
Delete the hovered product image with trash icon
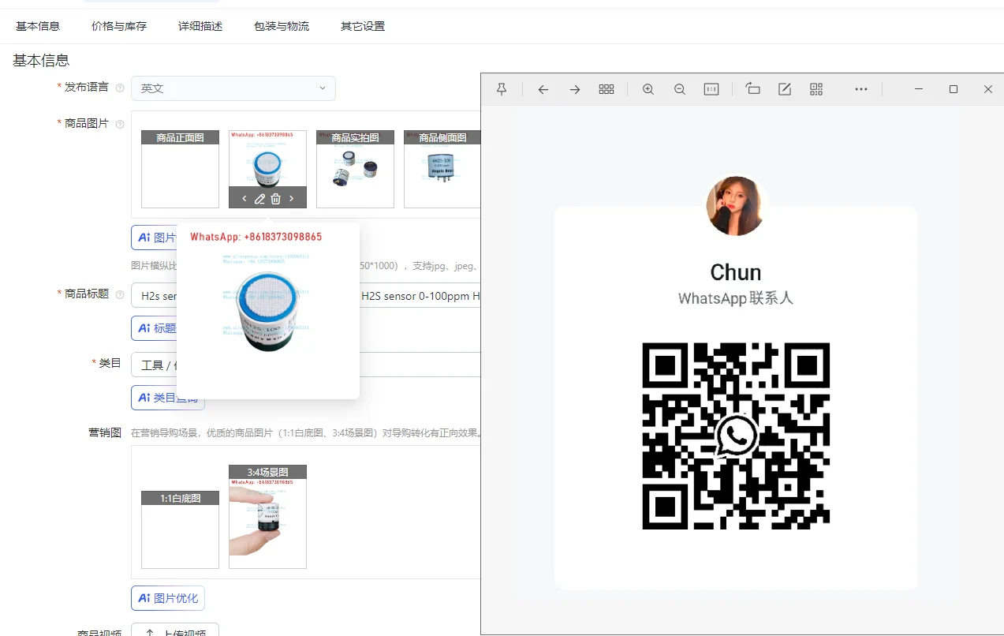pos(275,199)
